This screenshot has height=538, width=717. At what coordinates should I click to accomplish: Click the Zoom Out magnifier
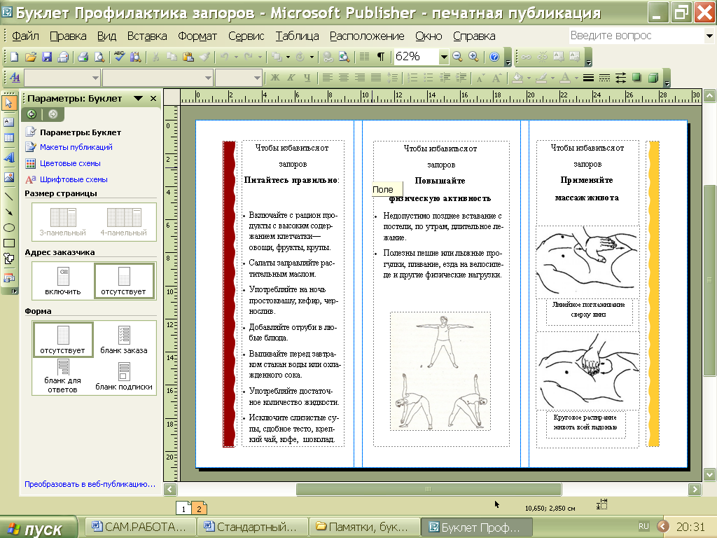coord(457,57)
